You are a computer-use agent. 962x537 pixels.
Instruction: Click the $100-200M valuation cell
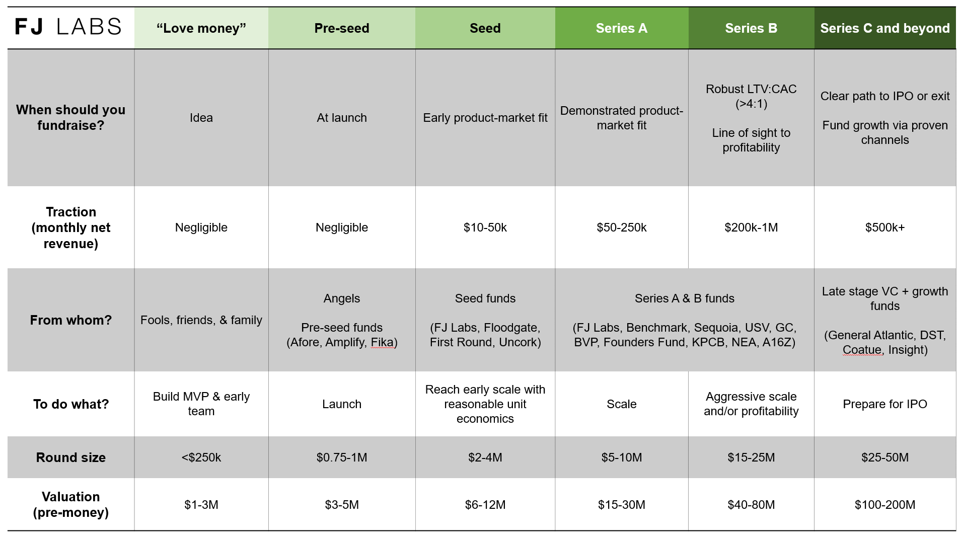[885, 504]
